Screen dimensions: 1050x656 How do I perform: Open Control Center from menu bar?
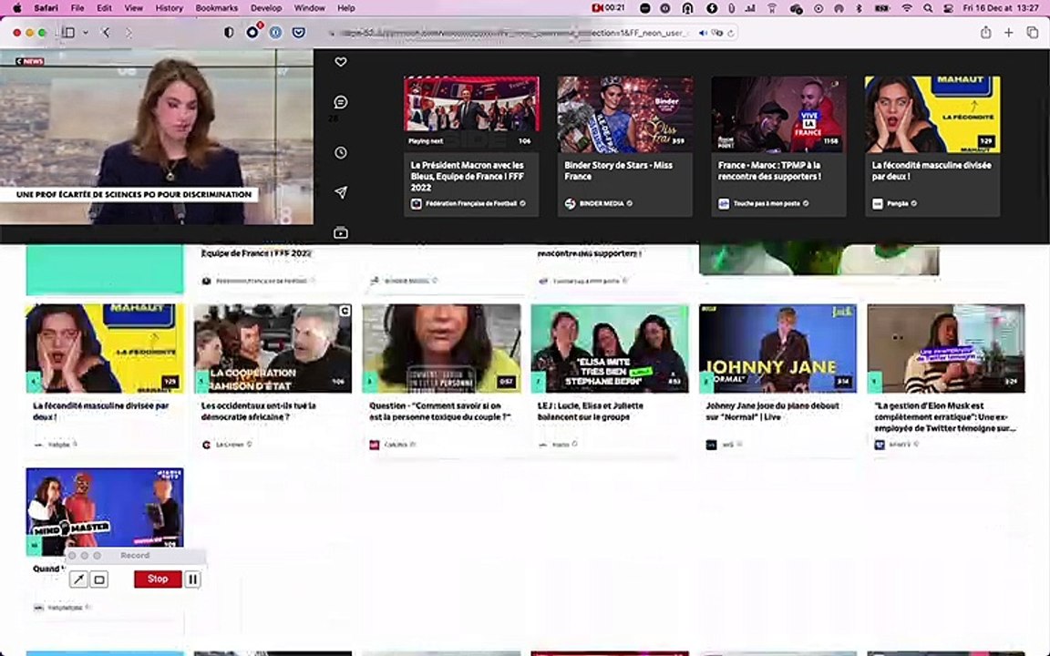948,8
